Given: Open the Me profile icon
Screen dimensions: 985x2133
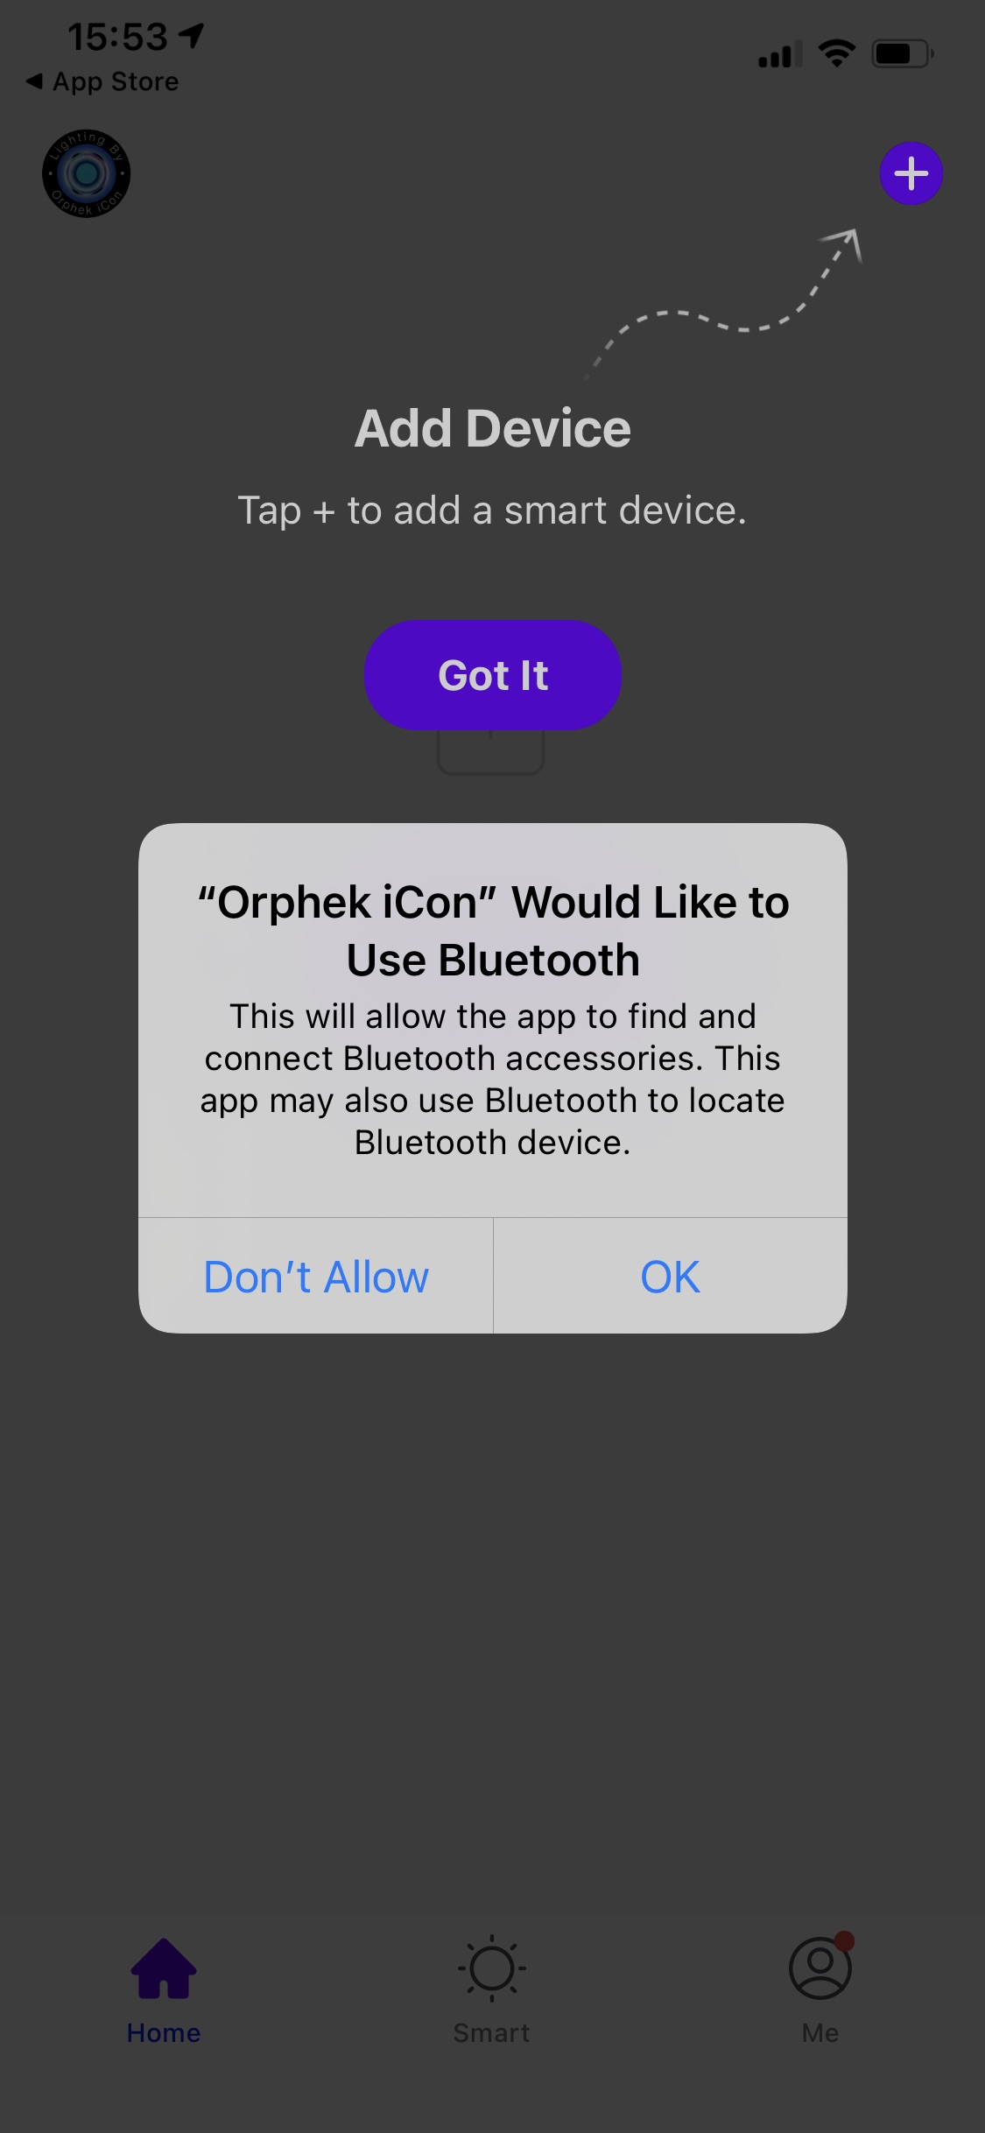Looking at the screenshot, I should pos(820,1968).
